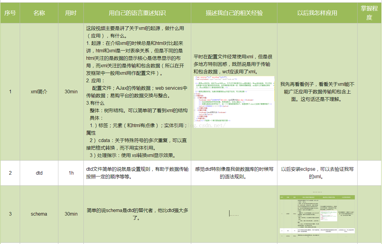The image size is (383, 244).
Task: Select header '用自己的语言重述知识'
Action: coord(137,13)
